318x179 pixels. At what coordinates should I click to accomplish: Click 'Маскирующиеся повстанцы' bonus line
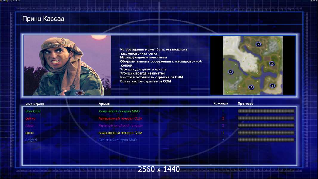[x=143, y=57]
